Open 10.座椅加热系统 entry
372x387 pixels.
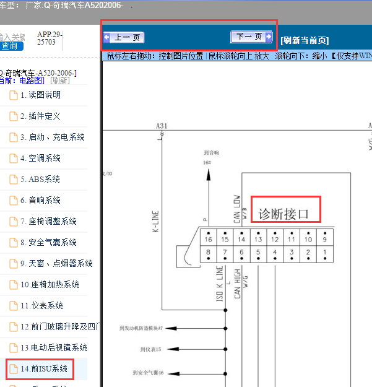[x=50, y=285]
